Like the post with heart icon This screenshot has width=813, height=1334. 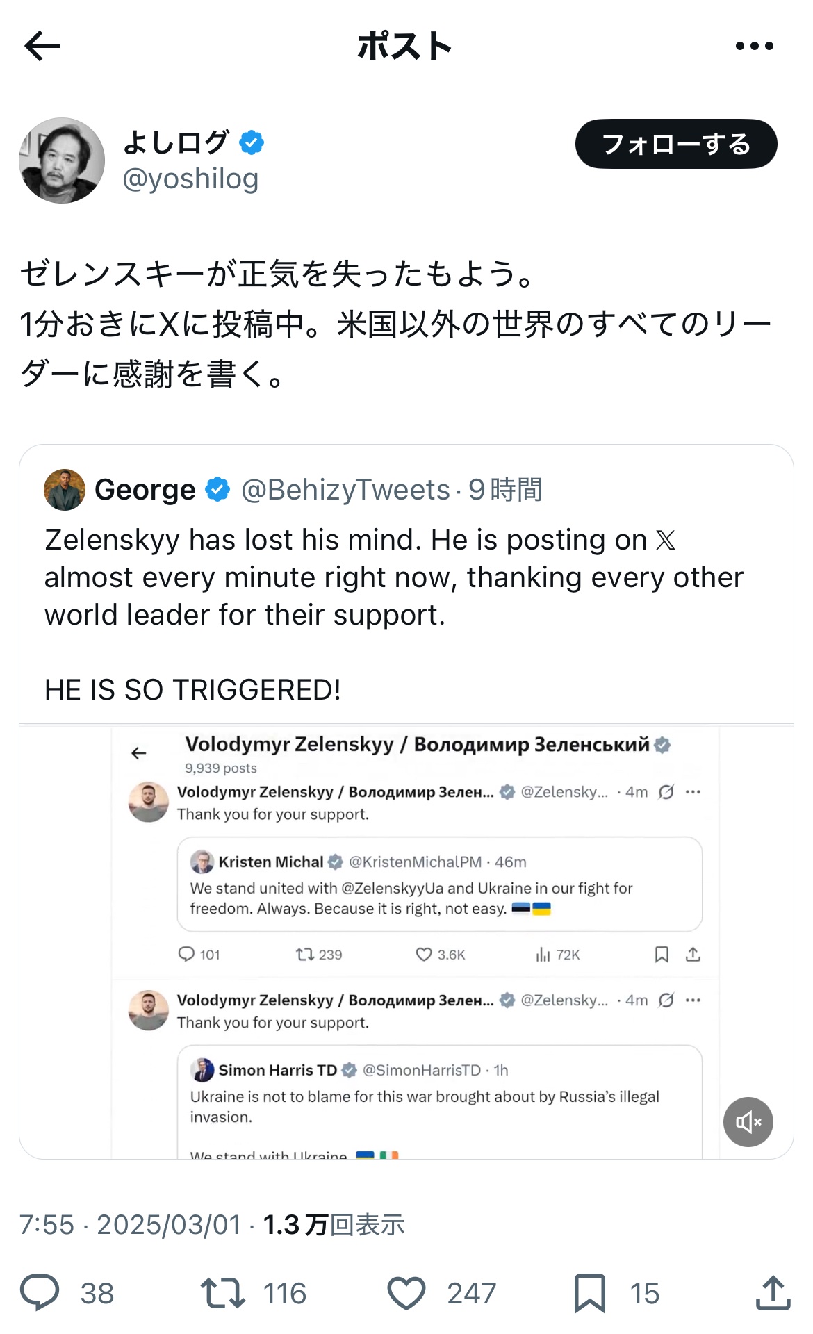point(406,1292)
